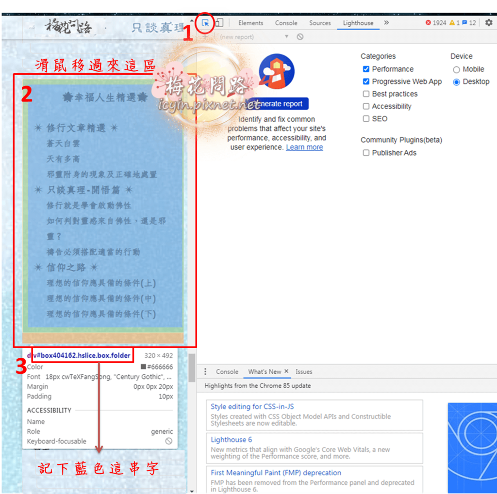Image resolution: width=497 pixels, height=494 pixels.
Task: Click the Lighthouse logo image
Action: point(276,72)
